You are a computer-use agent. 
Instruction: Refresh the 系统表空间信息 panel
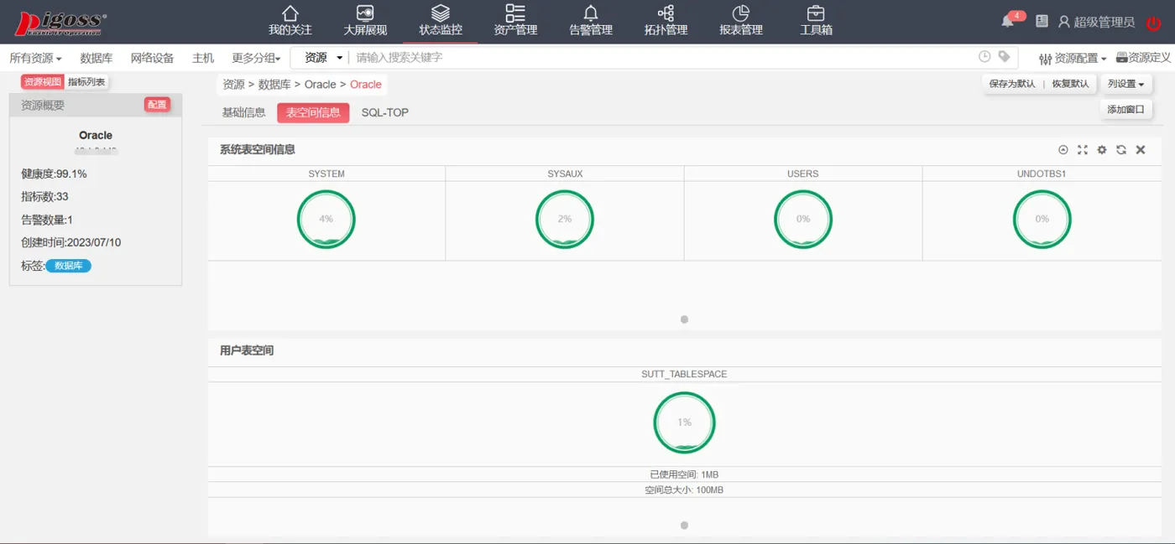pyautogui.click(x=1121, y=150)
